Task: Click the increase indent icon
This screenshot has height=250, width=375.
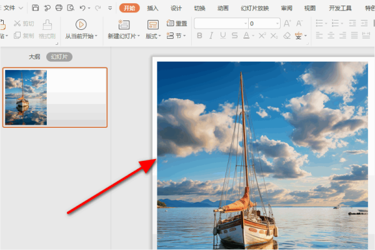Action: coord(364,23)
